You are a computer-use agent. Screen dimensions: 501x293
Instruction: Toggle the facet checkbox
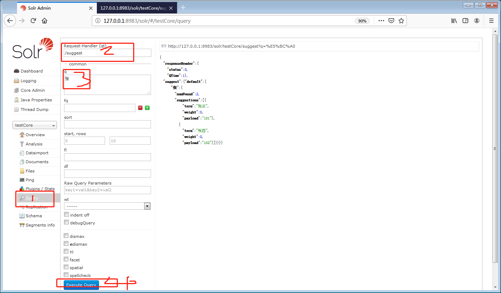[66, 259]
